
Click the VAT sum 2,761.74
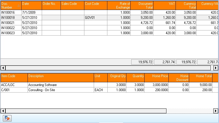pos(165,62)
